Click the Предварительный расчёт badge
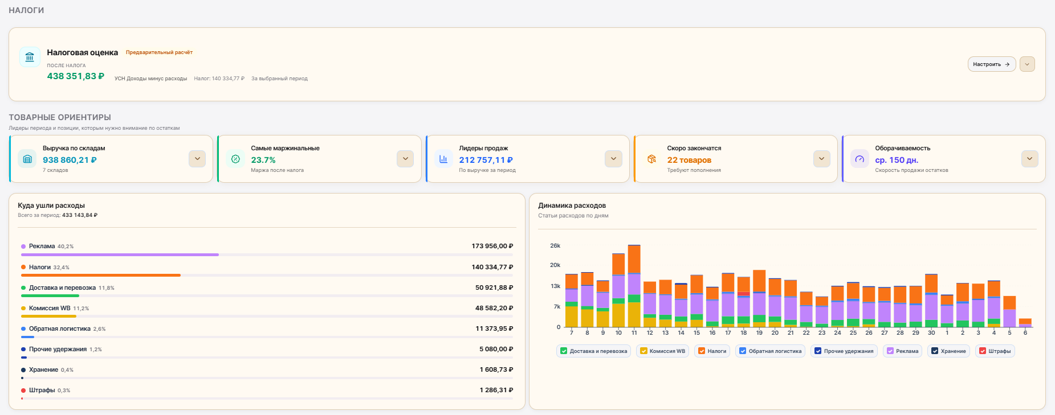The height and width of the screenshot is (415, 1055). pyautogui.click(x=159, y=52)
